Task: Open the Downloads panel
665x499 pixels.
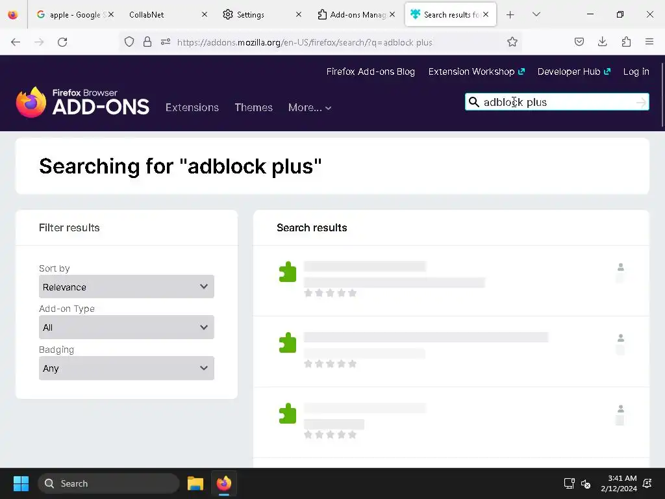Action: coord(602,42)
